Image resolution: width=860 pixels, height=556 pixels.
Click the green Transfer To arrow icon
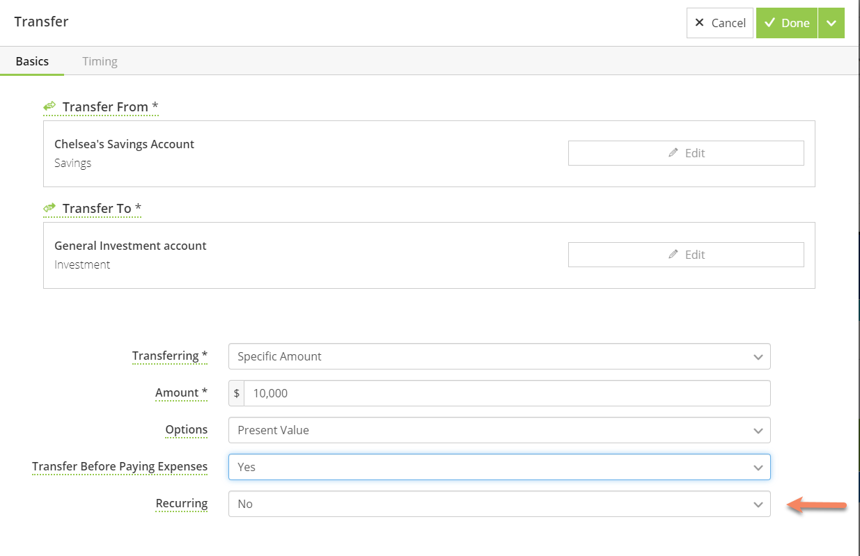(49, 207)
